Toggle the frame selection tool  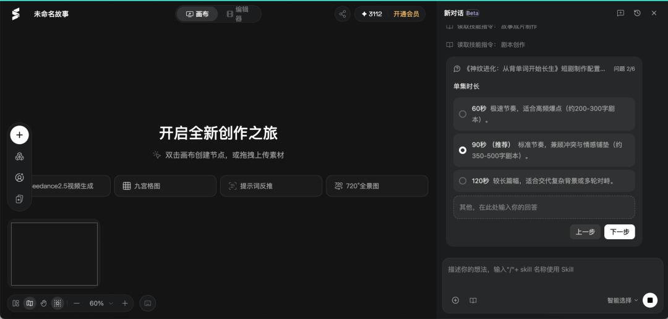pyautogui.click(x=58, y=304)
